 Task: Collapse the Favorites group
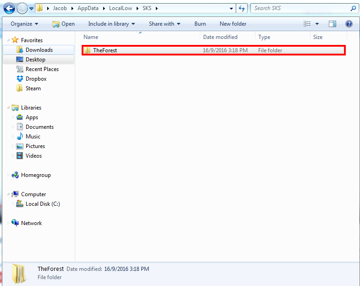8,40
